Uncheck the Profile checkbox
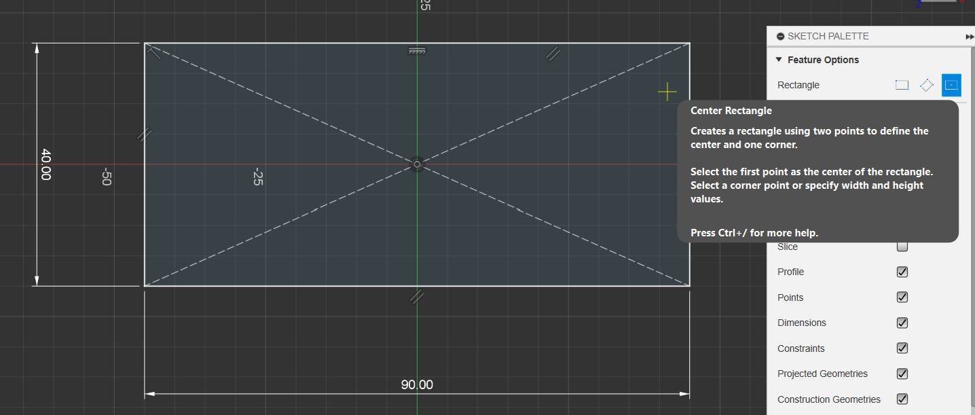The width and height of the screenshot is (975, 415). (x=902, y=272)
